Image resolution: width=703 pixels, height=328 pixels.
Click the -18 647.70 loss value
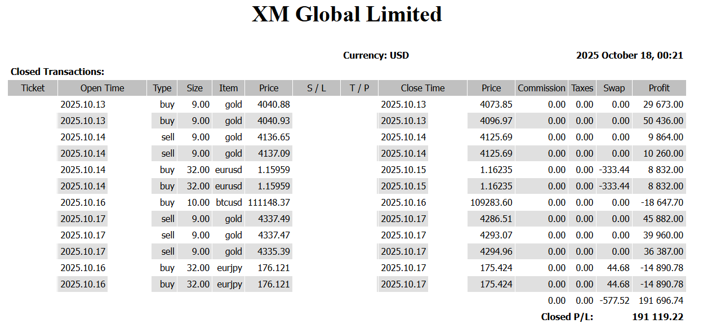(662, 202)
